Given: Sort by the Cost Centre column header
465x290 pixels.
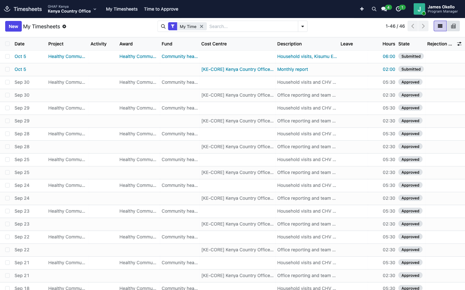Looking at the screenshot, I should click(x=214, y=44).
